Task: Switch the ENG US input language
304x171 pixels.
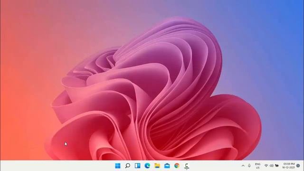Action: click(257, 166)
